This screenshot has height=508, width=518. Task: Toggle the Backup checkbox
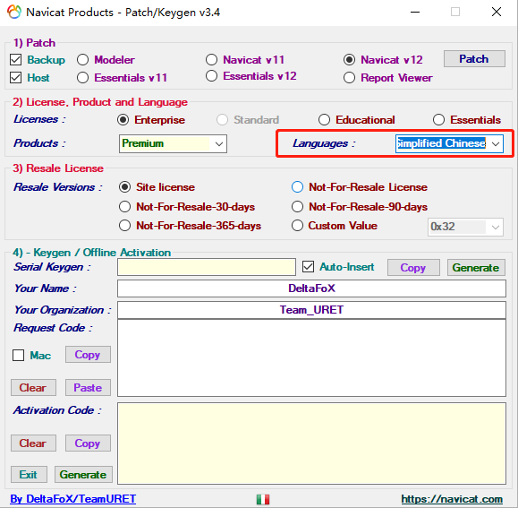[15, 60]
